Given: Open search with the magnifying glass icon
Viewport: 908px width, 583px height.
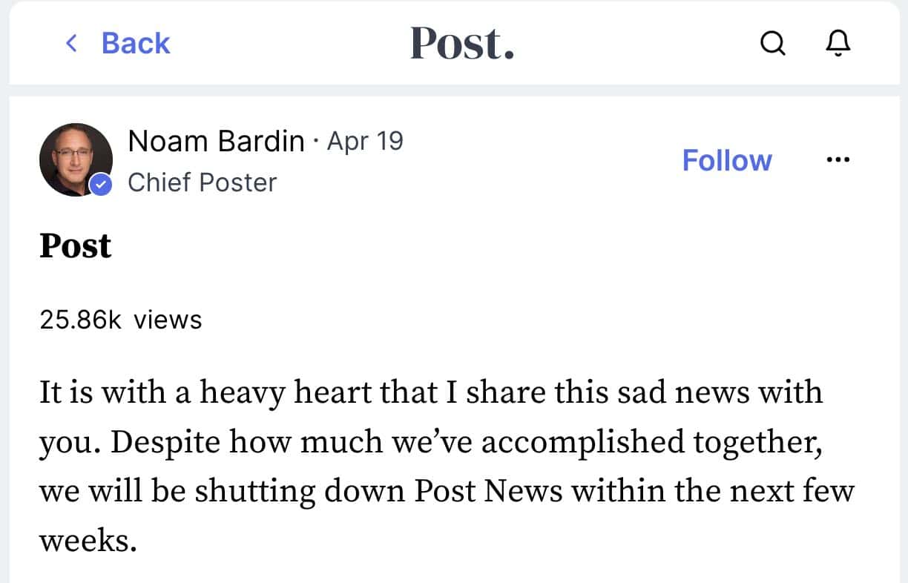Looking at the screenshot, I should coord(772,44).
